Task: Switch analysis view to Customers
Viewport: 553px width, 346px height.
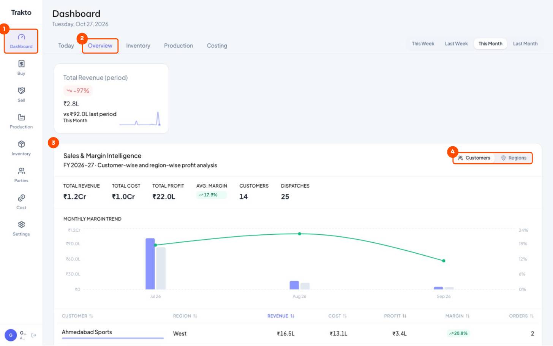Action: [x=474, y=158]
